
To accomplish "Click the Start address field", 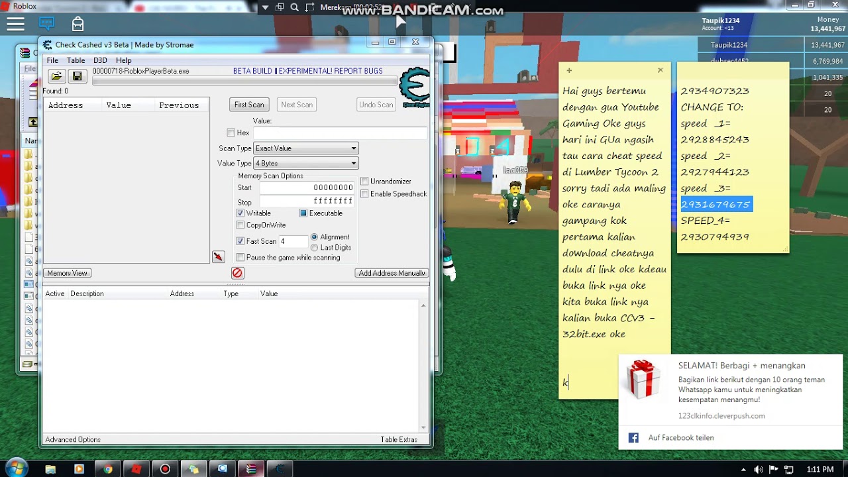I will coord(306,188).
